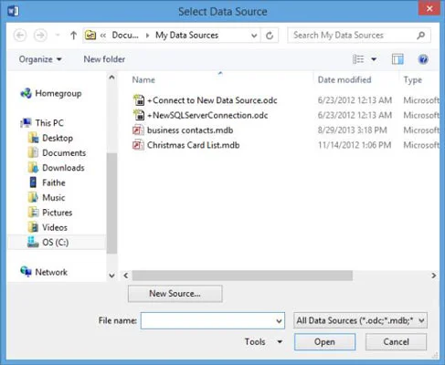This screenshot has height=365, width=445.
Task: Select the business contacts.mdb file
Action: 190,130
